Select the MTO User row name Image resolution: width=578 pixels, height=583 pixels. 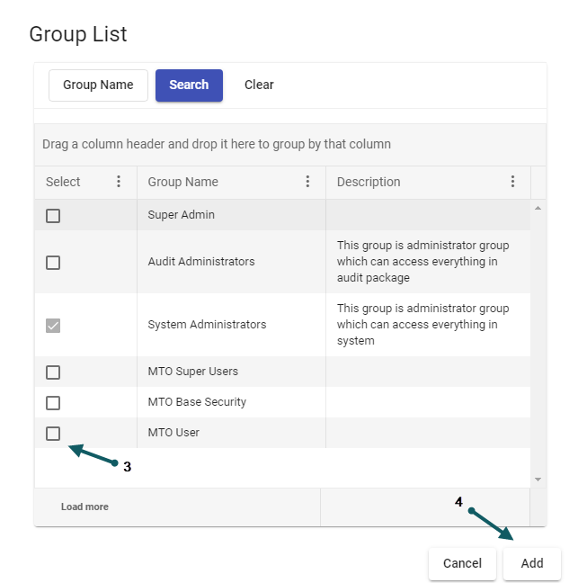click(x=173, y=433)
